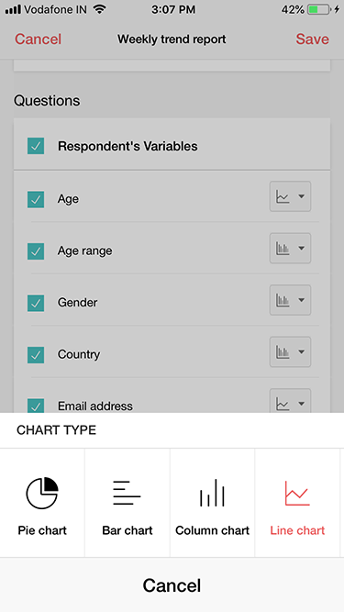Image resolution: width=344 pixels, height=612 pixels.
Task: Save the weekly trend report
Action: pyautogui.click(x=312, y=39)
